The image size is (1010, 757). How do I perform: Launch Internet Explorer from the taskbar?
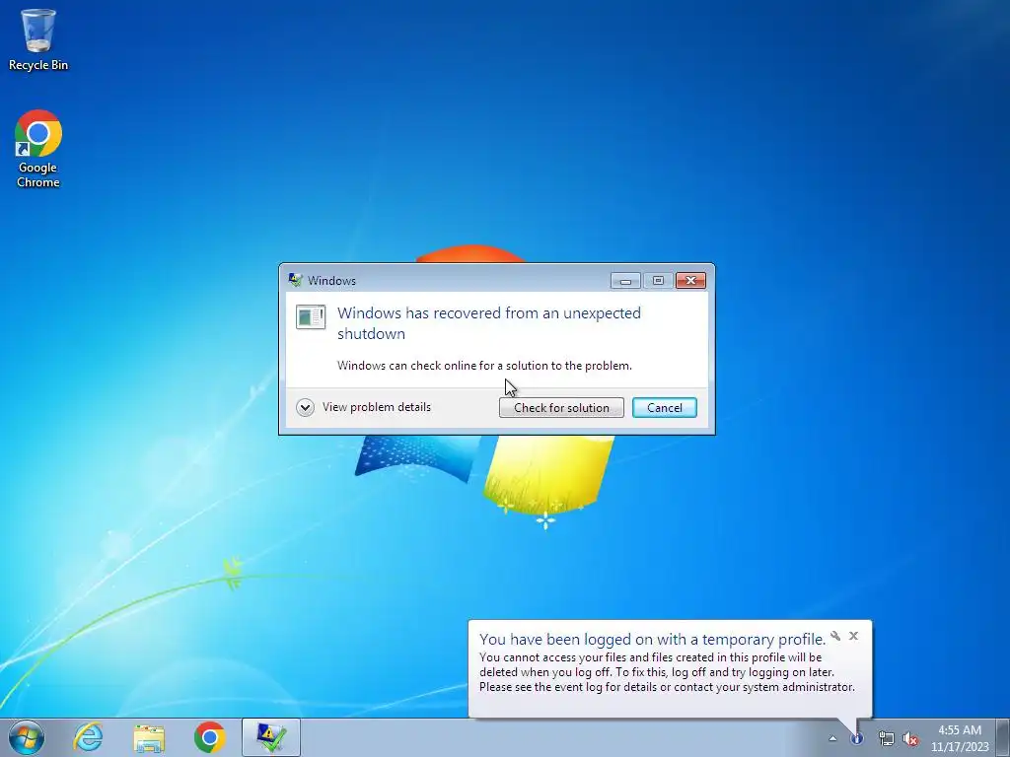88,737
